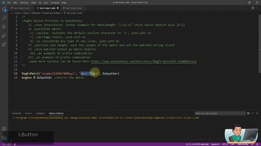Open the Selection menu
Screen dimensions: 261x146
coord(24,3)
